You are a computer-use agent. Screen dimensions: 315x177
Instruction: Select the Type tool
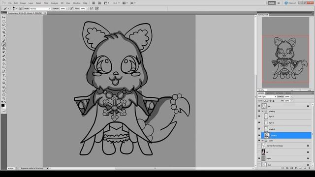pos(3,75)
